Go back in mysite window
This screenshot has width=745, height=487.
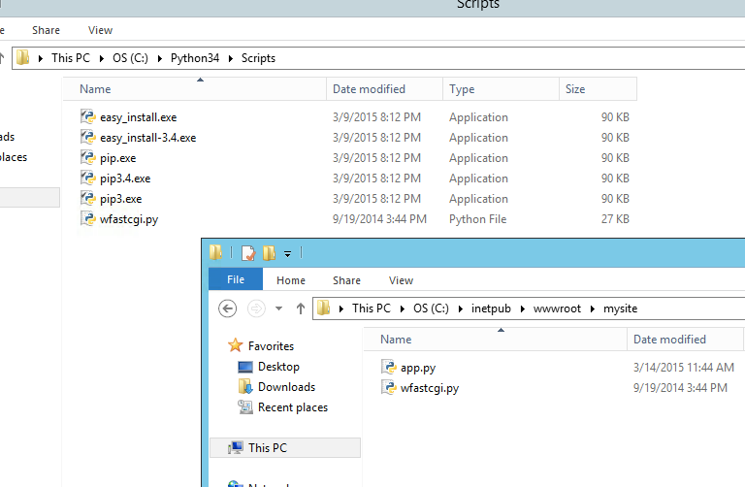click(227, 308)
